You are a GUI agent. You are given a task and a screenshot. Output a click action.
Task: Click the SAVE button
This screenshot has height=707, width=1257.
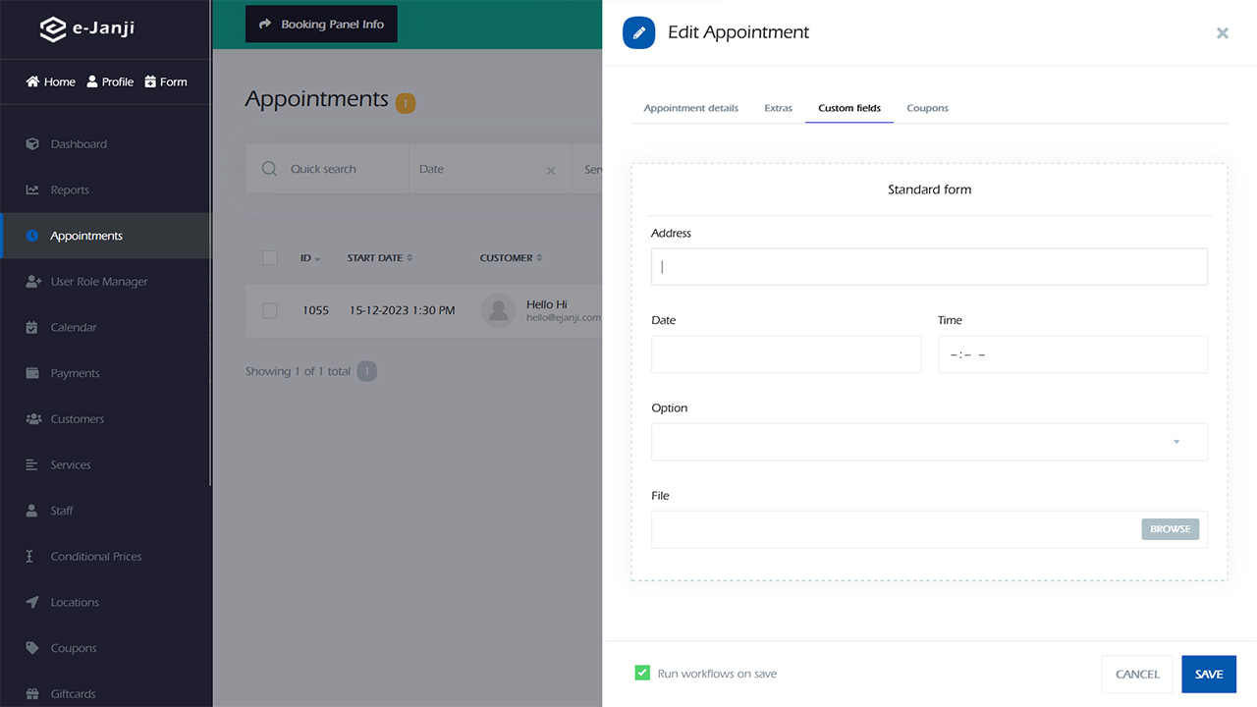click(1209, 675)
